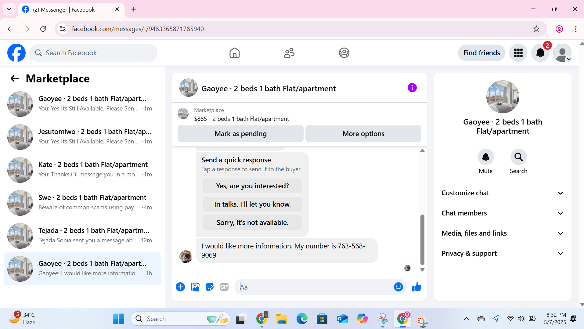Open the Facebook apps grid menu
Image resolution: width=584 pixels, height=329 pixels.
pyautogui.click(x=518, y=53)
